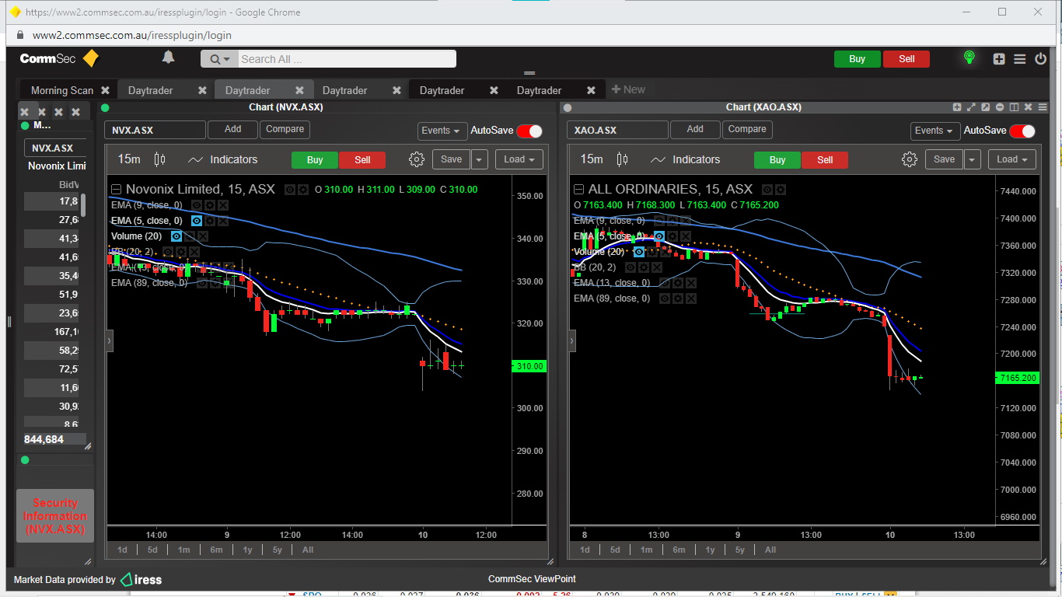Click the expand arrows icon in XAO title bar
The height and width of the screenshot is (597, 1062).
tap(971, 107)
